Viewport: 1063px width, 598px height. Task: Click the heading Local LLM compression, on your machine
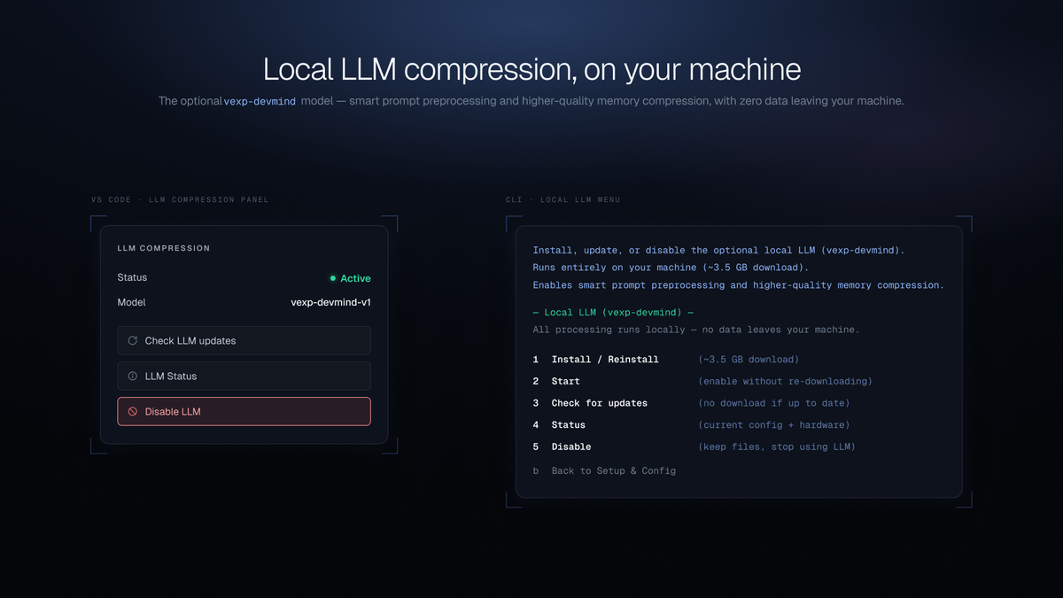pos(531,69)
